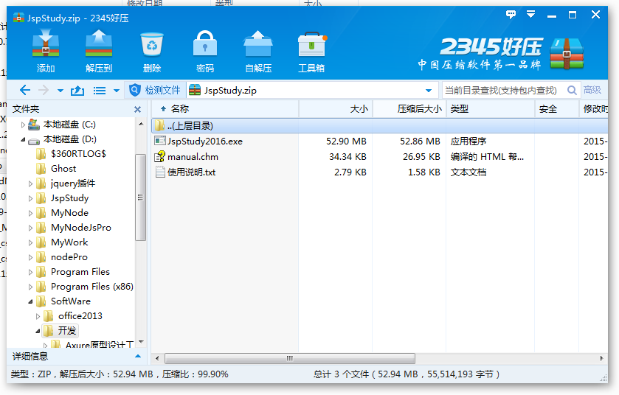
Task: Close the 文件夹 folder panel
Action: click(137, 109)
